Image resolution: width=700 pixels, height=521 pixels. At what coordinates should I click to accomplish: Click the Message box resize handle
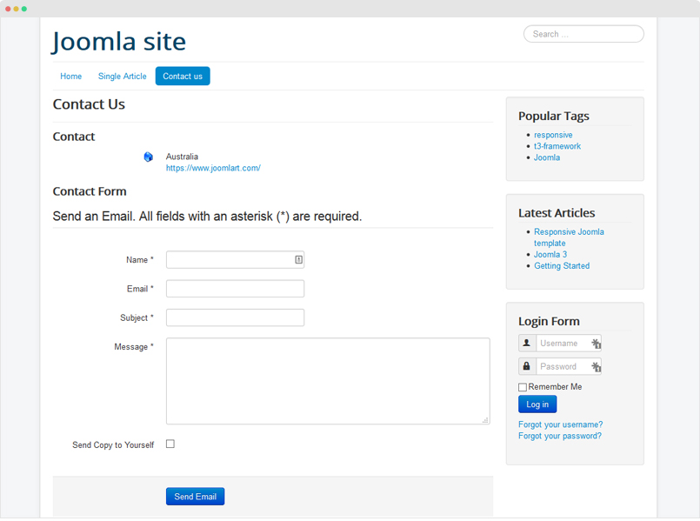tap(485, 420)
